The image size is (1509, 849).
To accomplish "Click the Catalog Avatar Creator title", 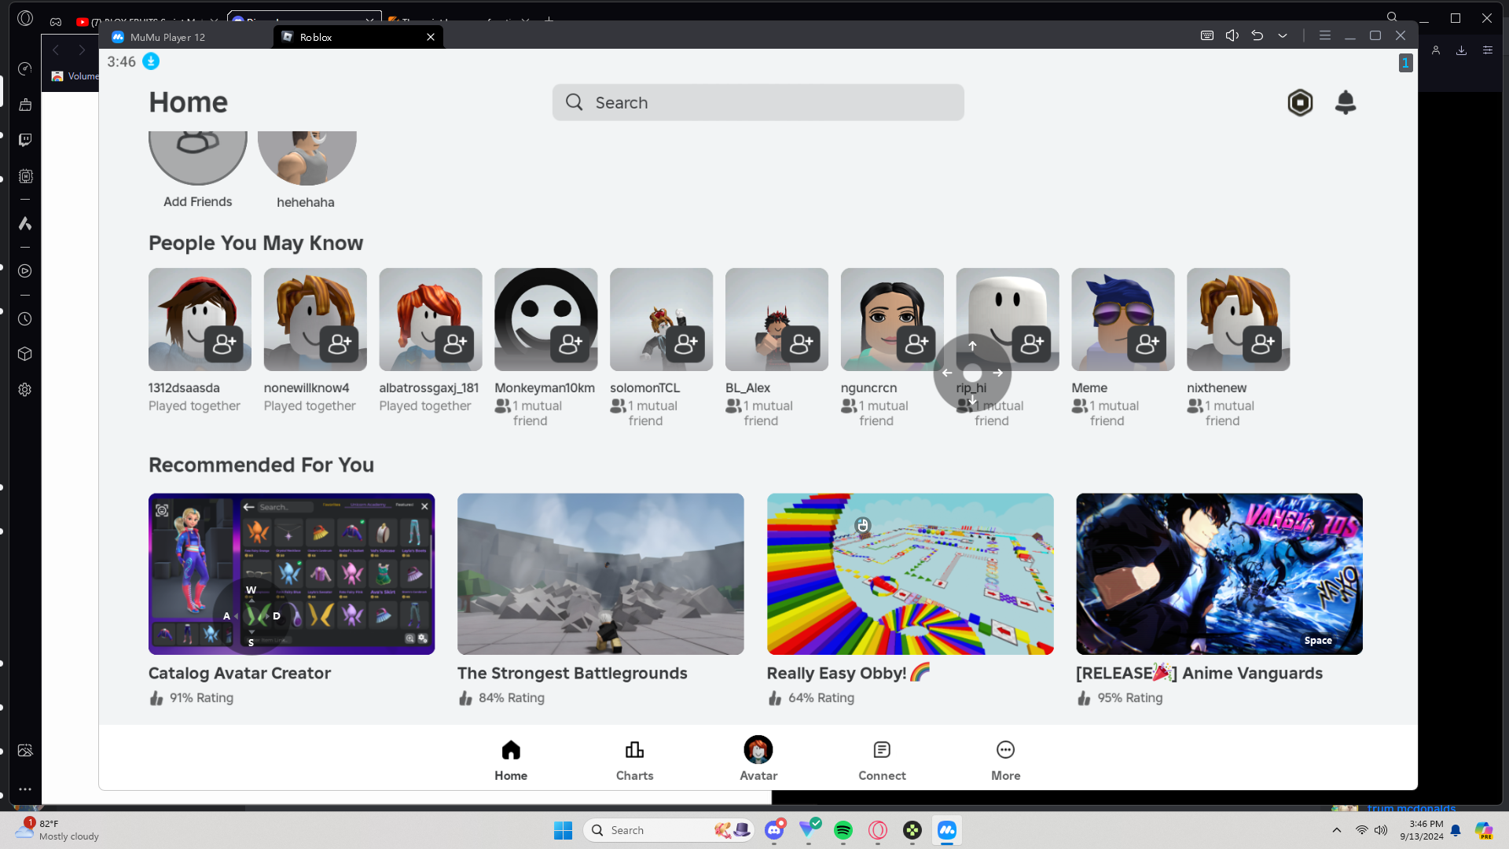I will (240, 673).
